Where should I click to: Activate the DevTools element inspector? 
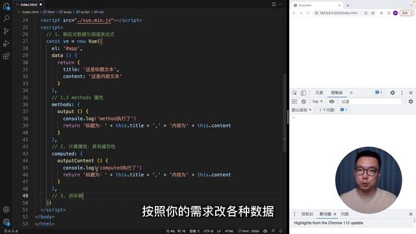(294, 93)
